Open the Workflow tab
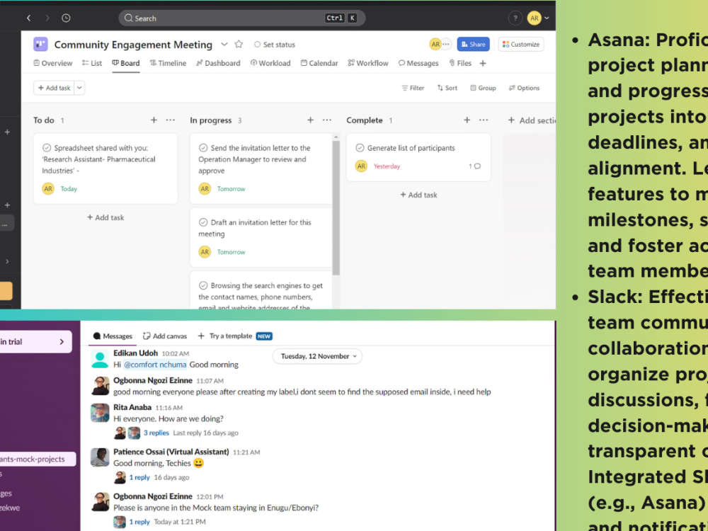Viewport: 708px width, 531px height. [368, 63]
